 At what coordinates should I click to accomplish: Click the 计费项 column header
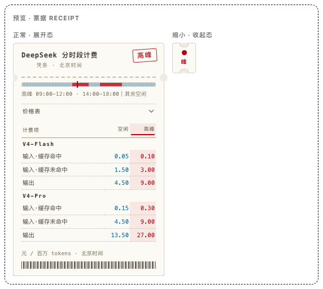[x=30, y=130]
